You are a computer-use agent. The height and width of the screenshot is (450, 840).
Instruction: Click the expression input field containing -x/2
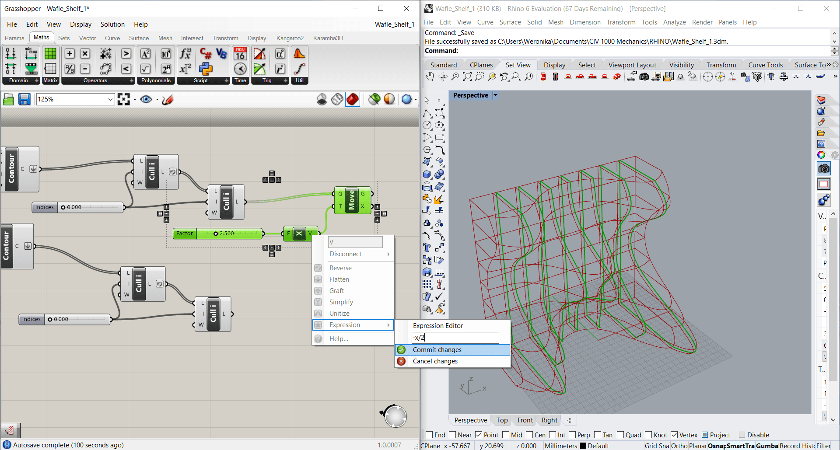455,338
